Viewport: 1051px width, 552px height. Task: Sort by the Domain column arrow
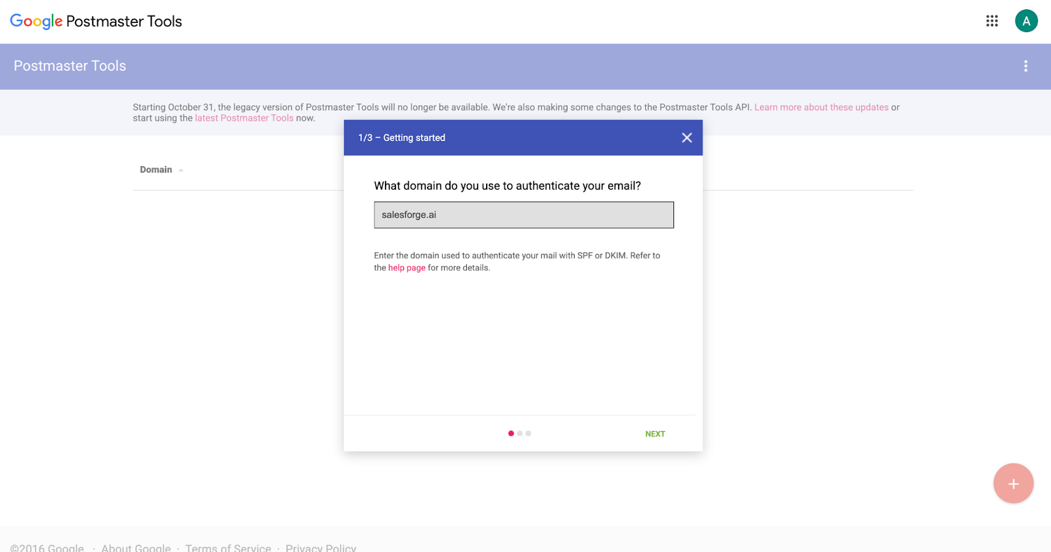181,170
